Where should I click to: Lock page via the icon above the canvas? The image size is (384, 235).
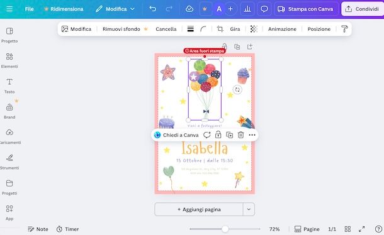224,46
